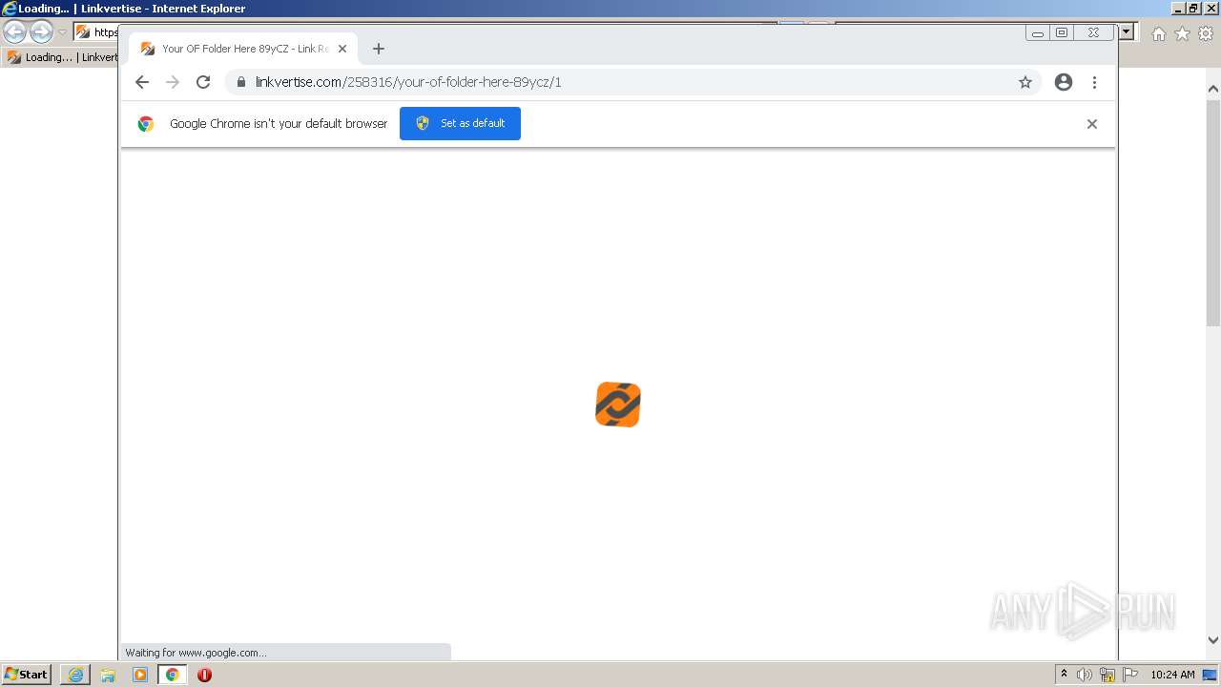Image resolution: width=1221 pixels, height=687 pixels.
Task: Open the volume control tray icon
Action: (1085, 675)
